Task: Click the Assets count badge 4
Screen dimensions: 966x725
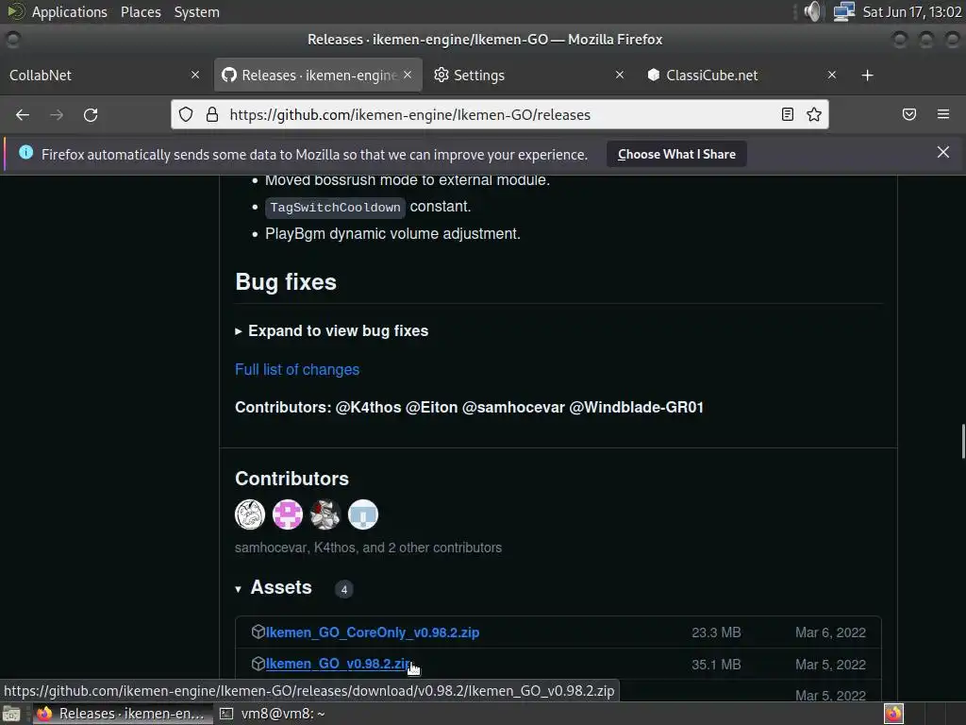Action: tap(343, 589)
